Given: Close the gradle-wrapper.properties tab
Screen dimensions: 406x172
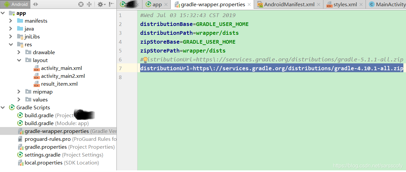Looking at the screenshot, I should pyautogui.click(x=249, y=5).
